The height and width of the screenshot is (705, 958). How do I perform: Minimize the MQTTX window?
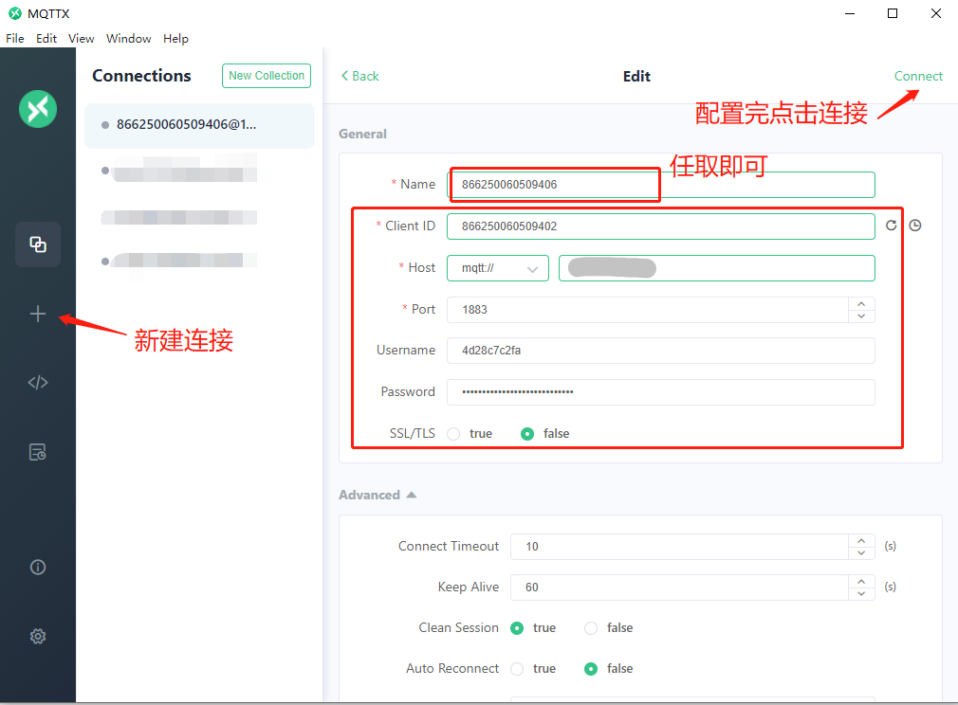849,13
